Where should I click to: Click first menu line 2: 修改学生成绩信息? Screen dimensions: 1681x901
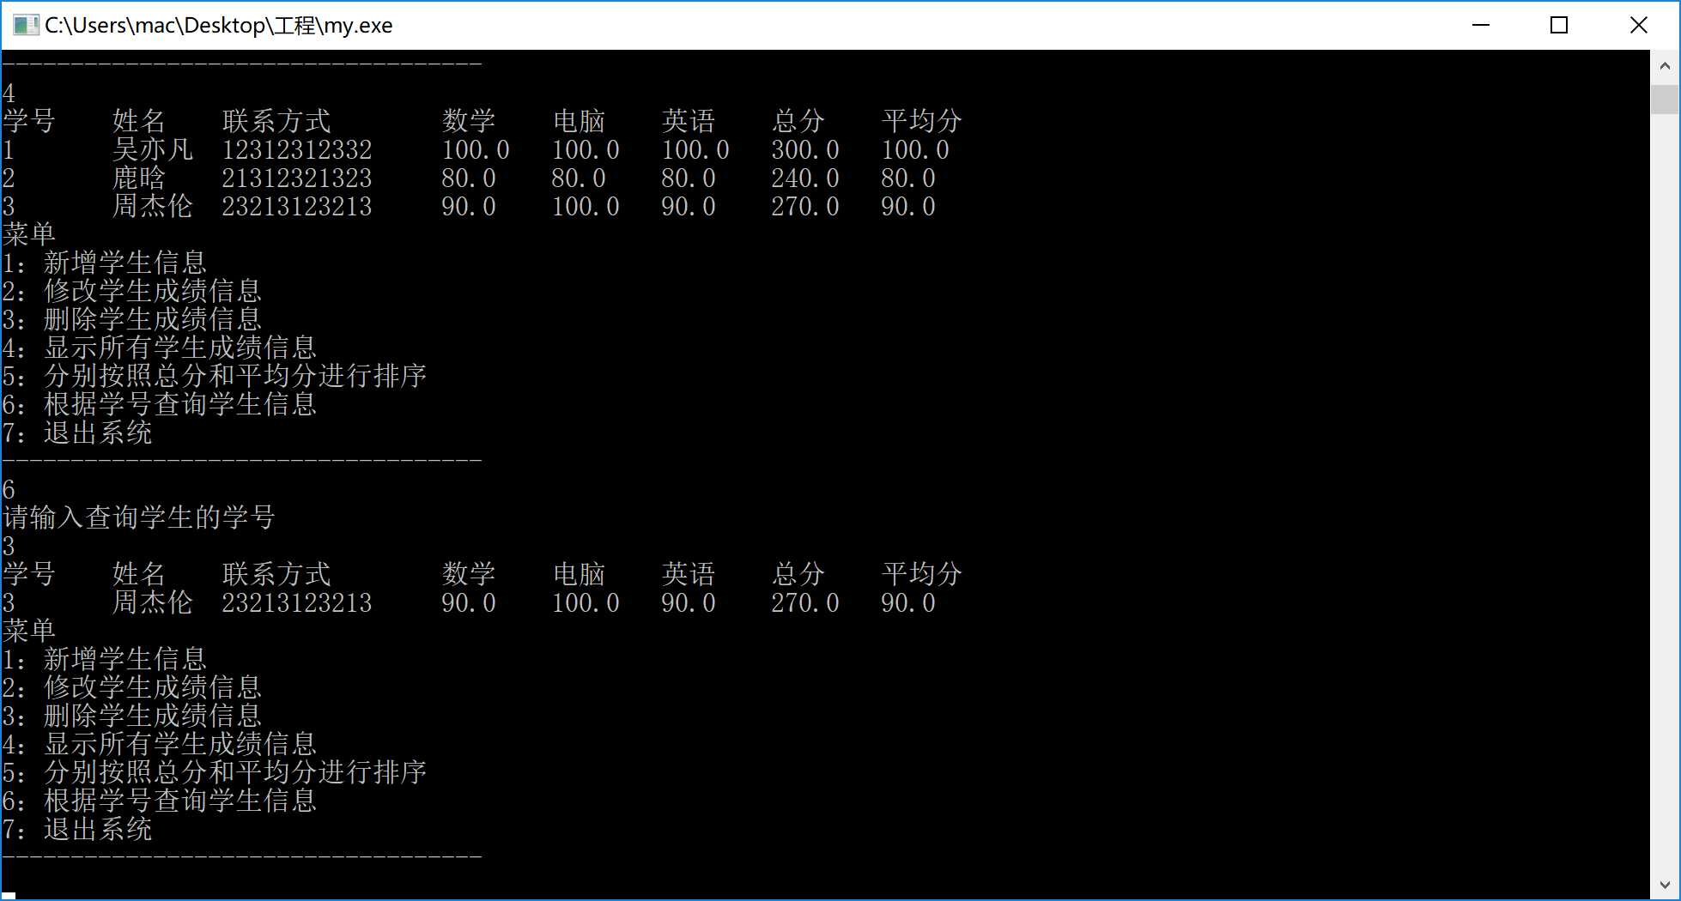[132, 291]
